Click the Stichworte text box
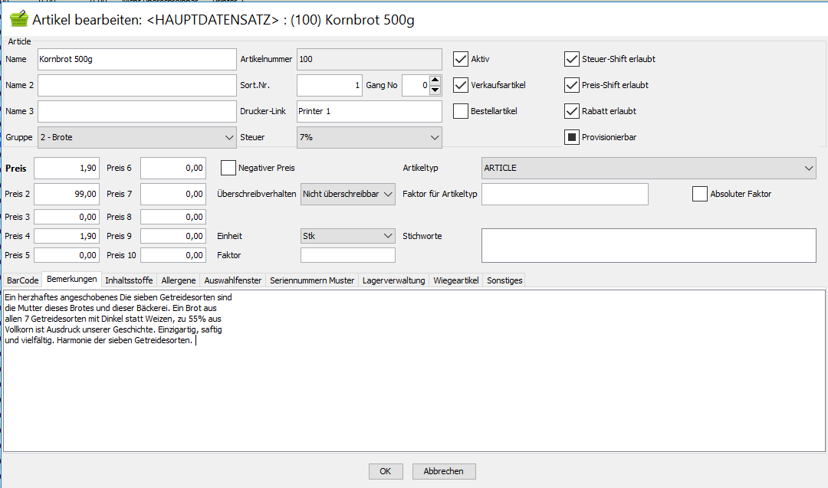 [649, 245]
